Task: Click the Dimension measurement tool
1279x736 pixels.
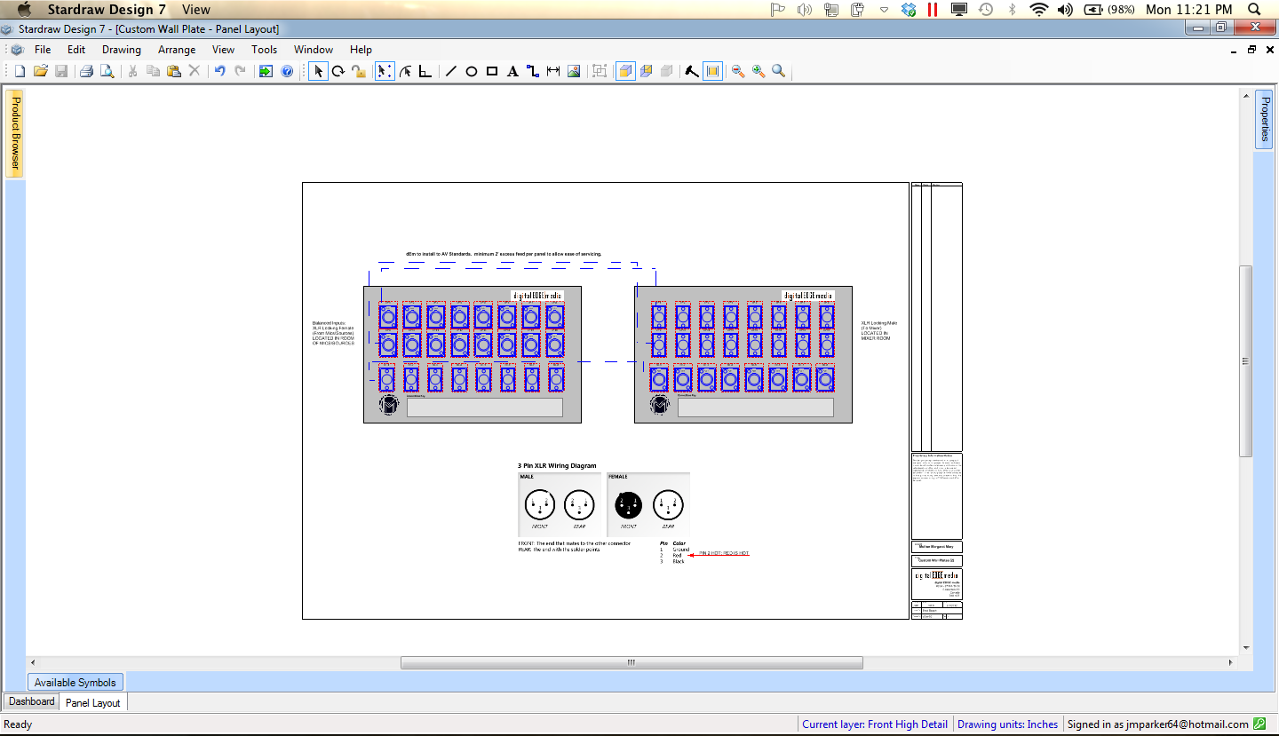Action: click(553, 71)
